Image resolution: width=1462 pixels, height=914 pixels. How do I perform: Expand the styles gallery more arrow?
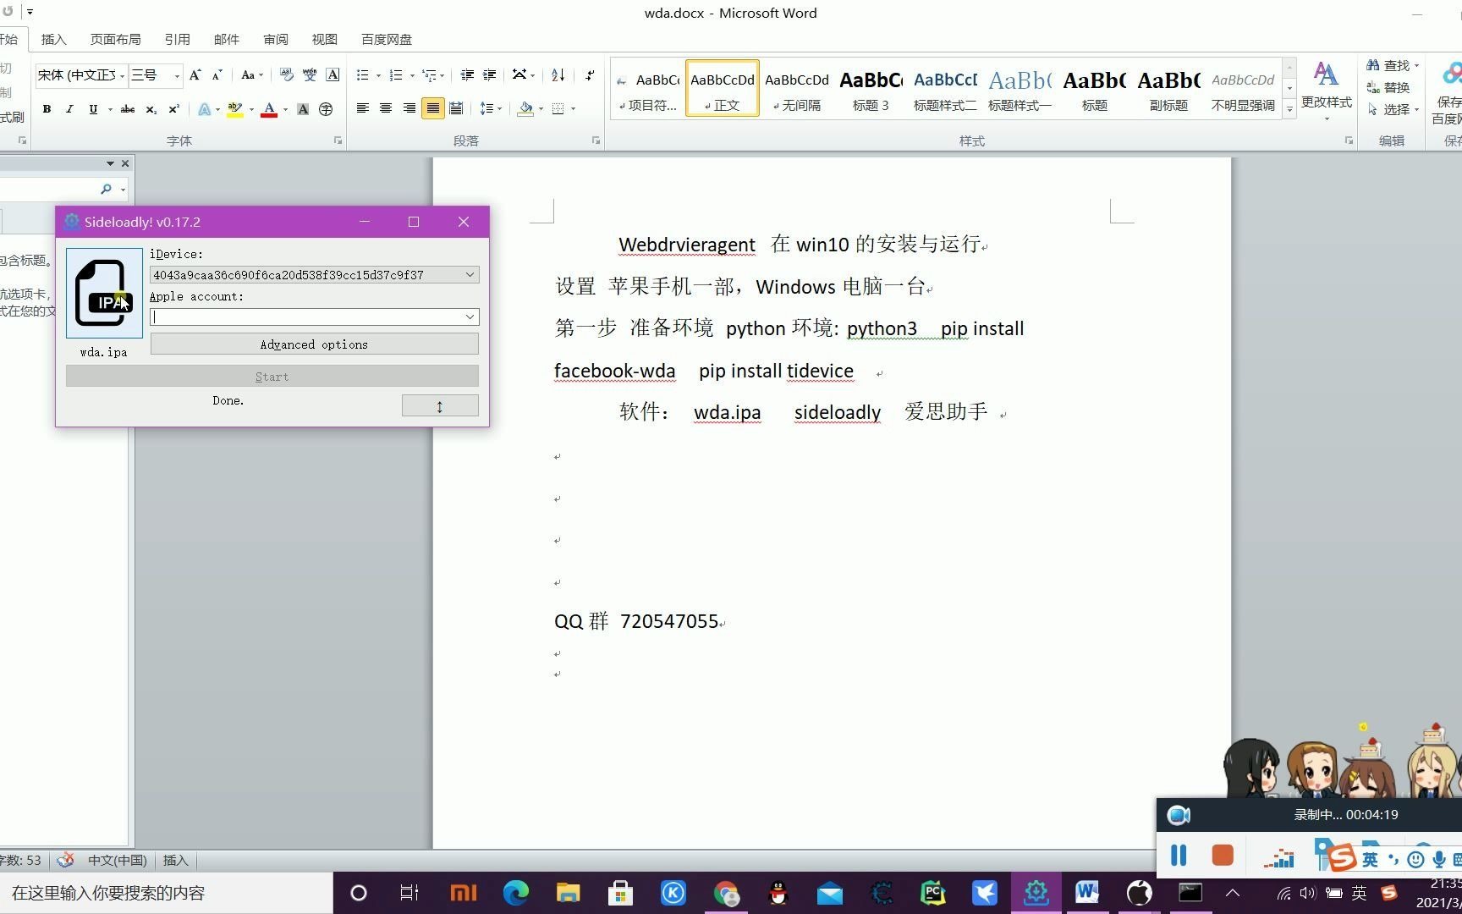(x=1289, y=109)
